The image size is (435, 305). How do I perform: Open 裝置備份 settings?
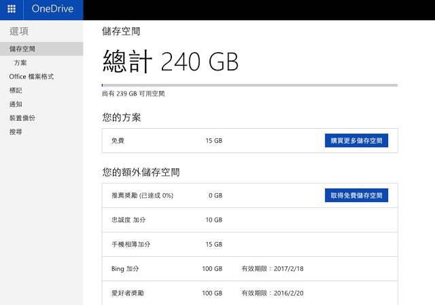tap(22, 118)
